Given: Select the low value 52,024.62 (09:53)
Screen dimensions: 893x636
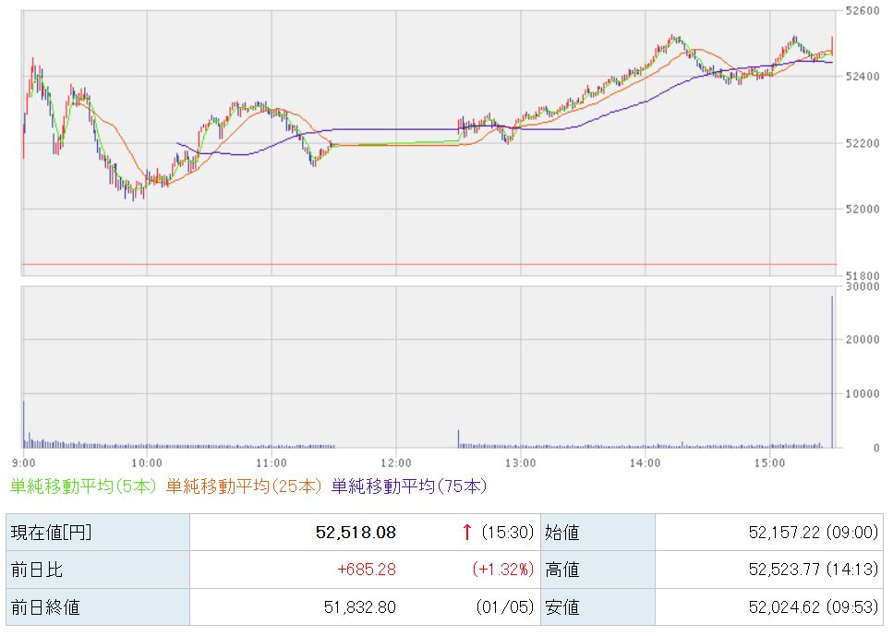Looking at the screenshot, I should point(813,606).
